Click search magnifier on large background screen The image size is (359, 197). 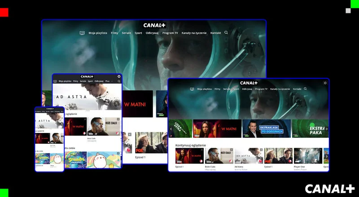(x=226, y=33)
